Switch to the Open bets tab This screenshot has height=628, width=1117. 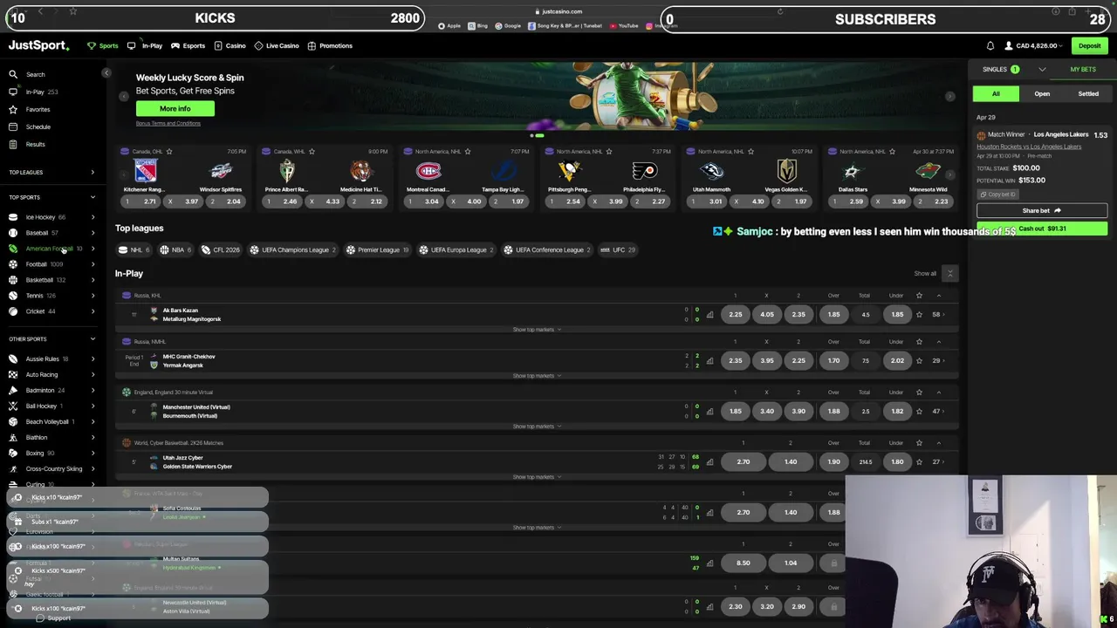point(1042,93)
